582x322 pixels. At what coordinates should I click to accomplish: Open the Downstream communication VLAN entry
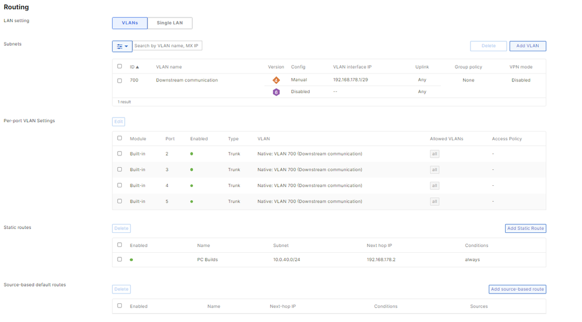pos(187,80)
